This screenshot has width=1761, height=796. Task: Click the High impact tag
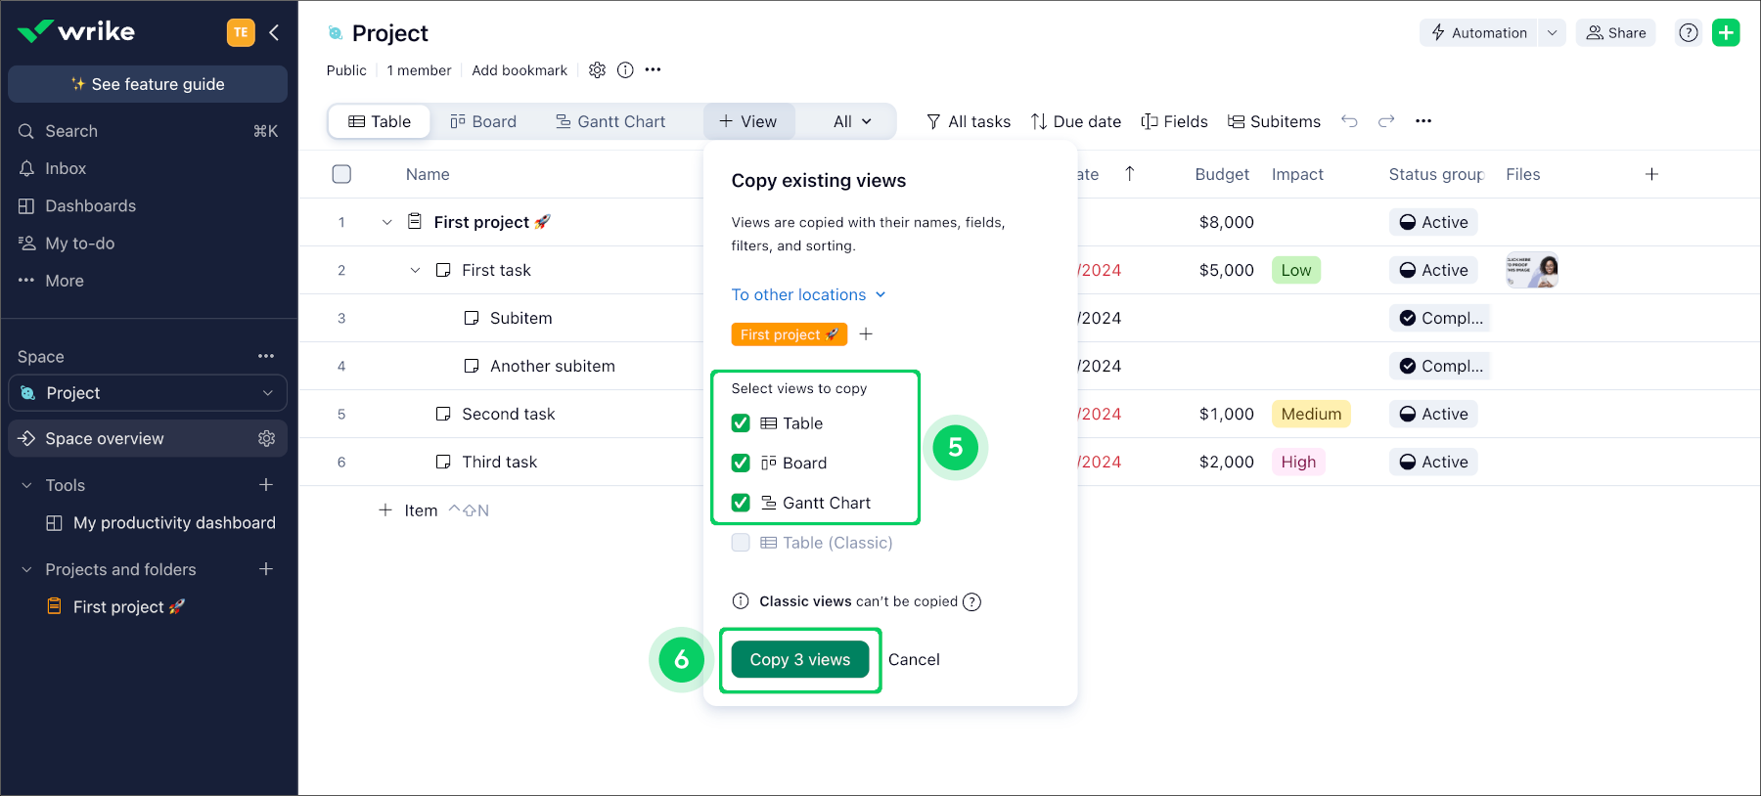(1298, 462)
